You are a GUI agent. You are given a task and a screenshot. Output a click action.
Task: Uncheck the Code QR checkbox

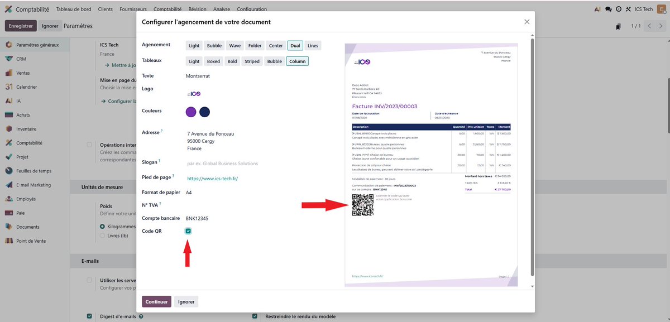click(189, 231)
